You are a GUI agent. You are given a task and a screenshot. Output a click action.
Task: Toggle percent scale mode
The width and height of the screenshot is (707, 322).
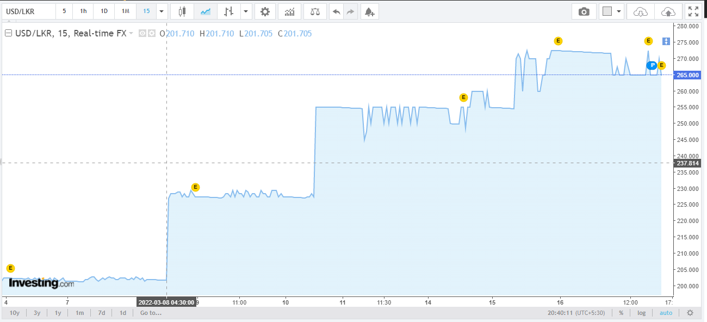click(x=621, y=313)
